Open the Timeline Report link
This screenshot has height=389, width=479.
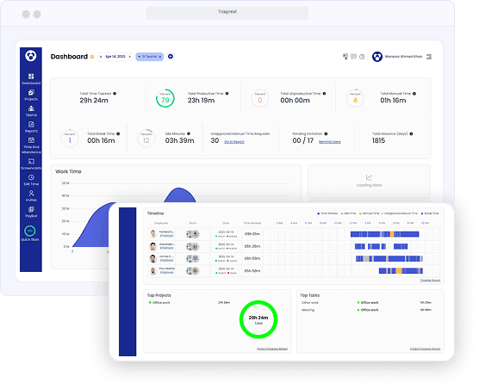click(x=430, y=280)
